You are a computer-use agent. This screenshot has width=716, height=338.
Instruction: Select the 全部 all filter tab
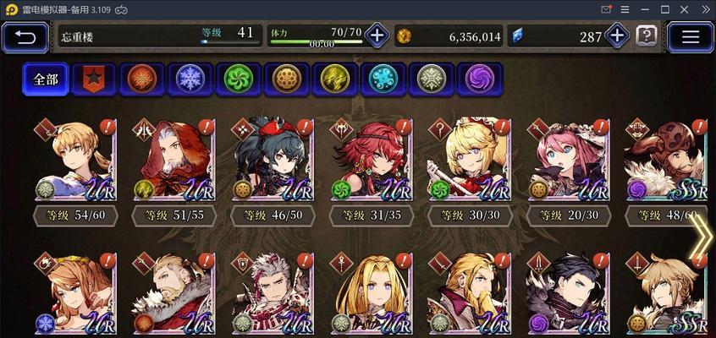click(46, 79)
